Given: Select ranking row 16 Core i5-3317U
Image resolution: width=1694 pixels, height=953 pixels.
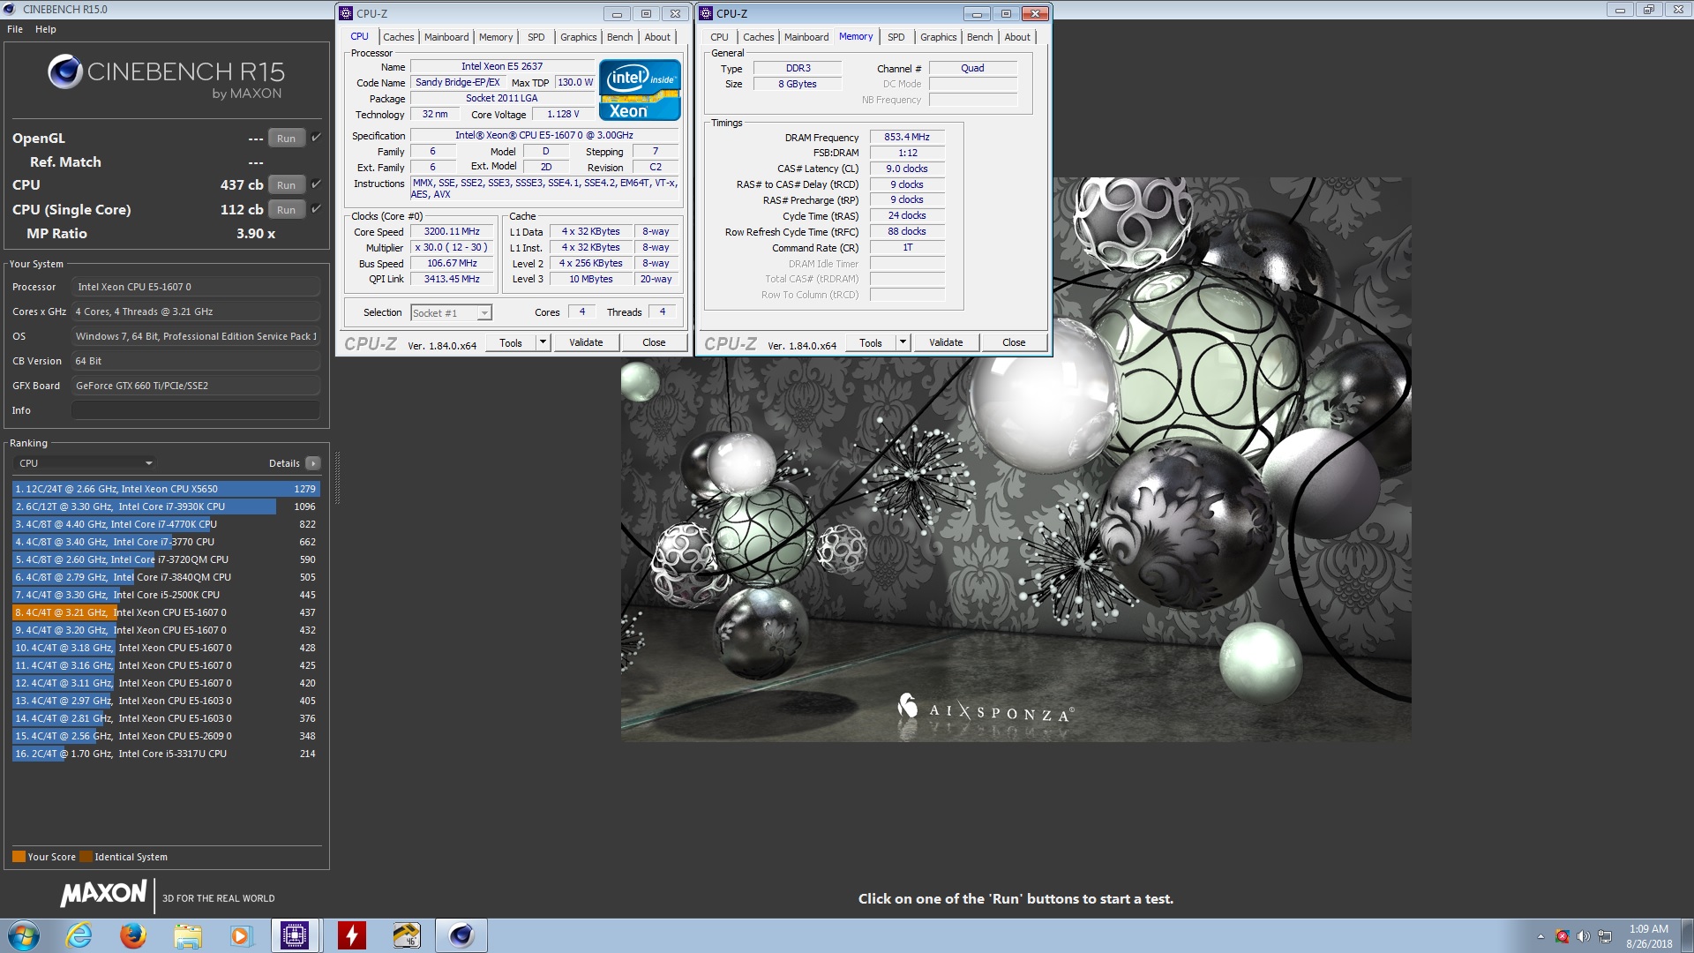Looking at the screenshot, I should pyautogui.click(x=166, y=754).
